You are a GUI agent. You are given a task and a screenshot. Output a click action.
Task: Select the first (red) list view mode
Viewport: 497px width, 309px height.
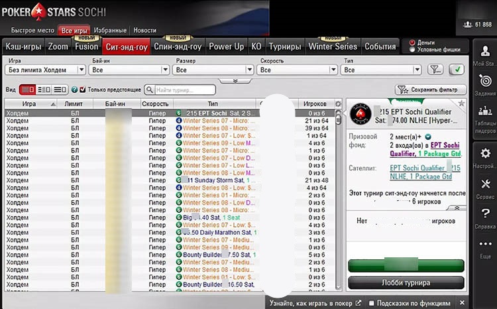[x=28, y=90]
